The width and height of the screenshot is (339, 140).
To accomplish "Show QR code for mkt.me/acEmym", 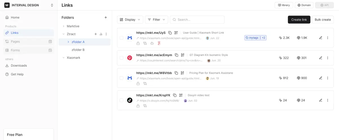I will (x=183, y=55).
